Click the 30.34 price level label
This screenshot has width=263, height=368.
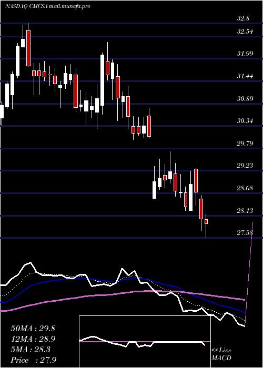[x=245, y=121]
